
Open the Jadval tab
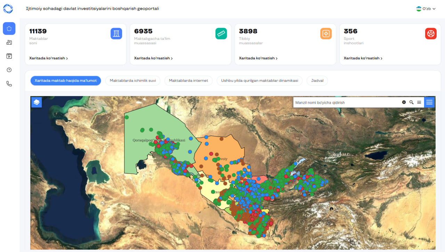317,81
